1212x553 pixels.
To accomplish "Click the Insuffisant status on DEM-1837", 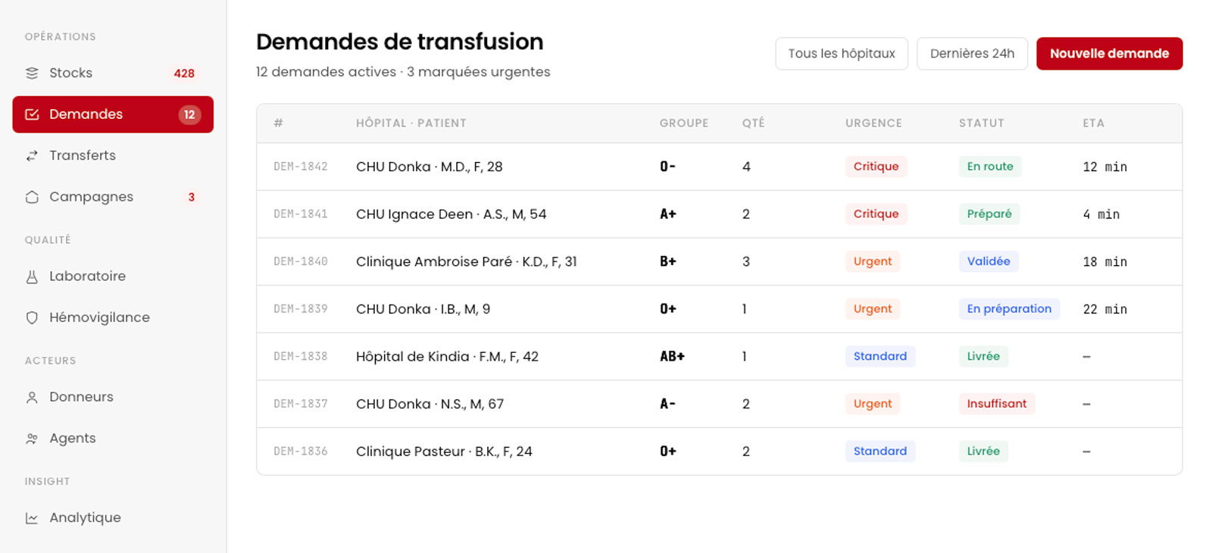I will 997,404.
